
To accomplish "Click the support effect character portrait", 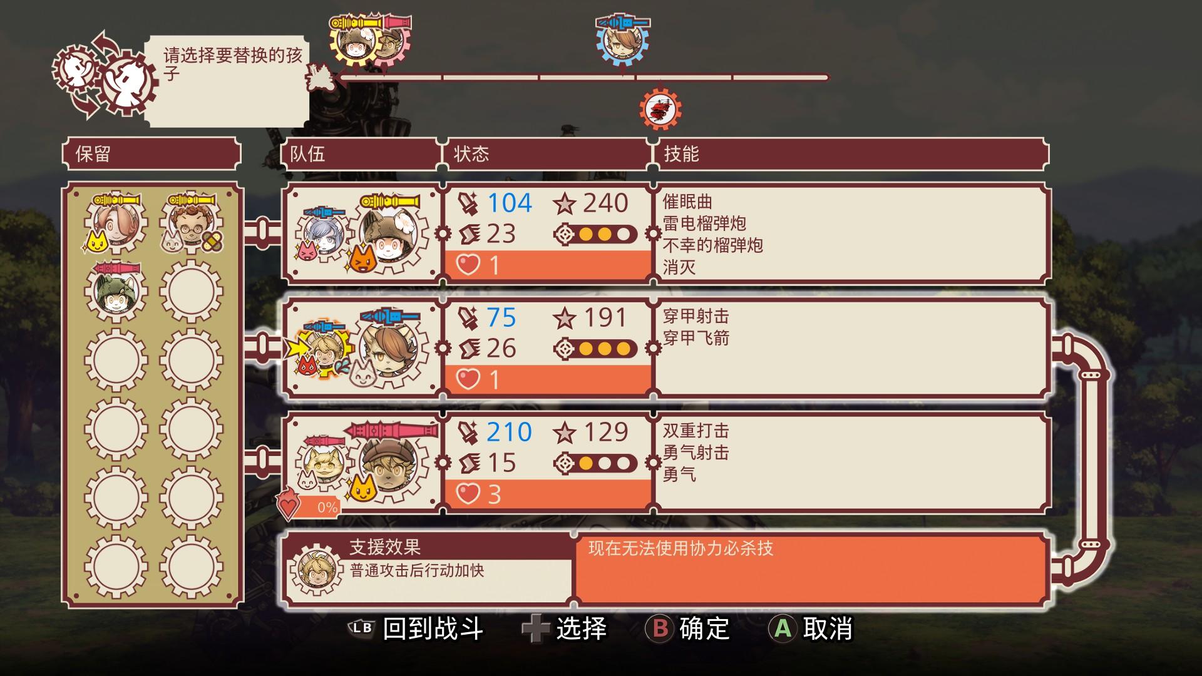I will pyautogui.click(x=316, y=568).
